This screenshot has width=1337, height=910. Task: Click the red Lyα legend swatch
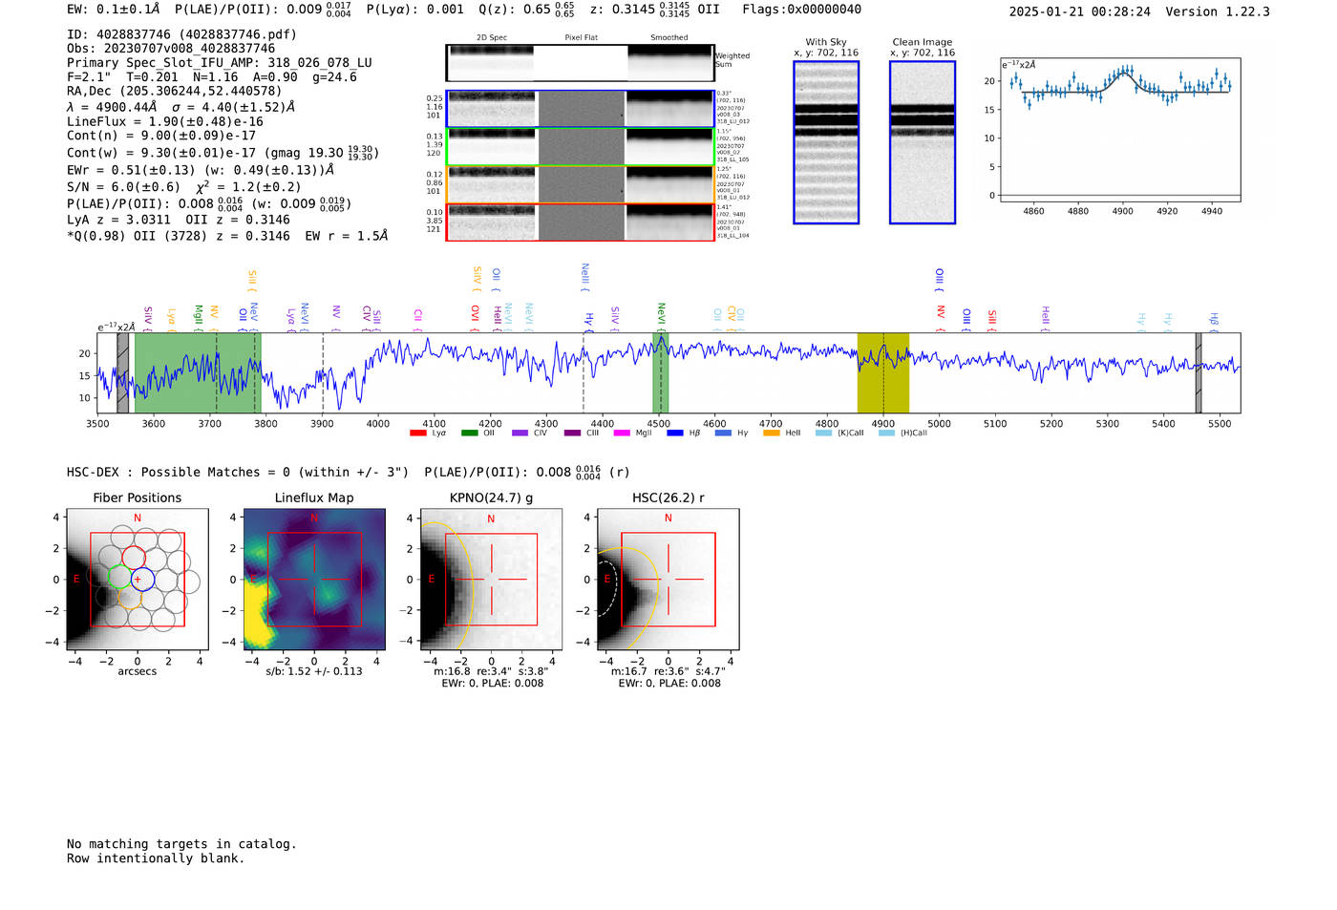417,434
